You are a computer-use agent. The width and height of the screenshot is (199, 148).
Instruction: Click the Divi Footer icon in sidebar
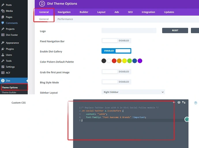pyautogui.click(x=3, y=35)
